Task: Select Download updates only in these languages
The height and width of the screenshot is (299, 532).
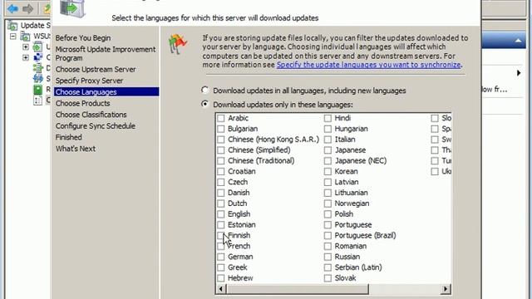Action: click(x=204, y=104)
